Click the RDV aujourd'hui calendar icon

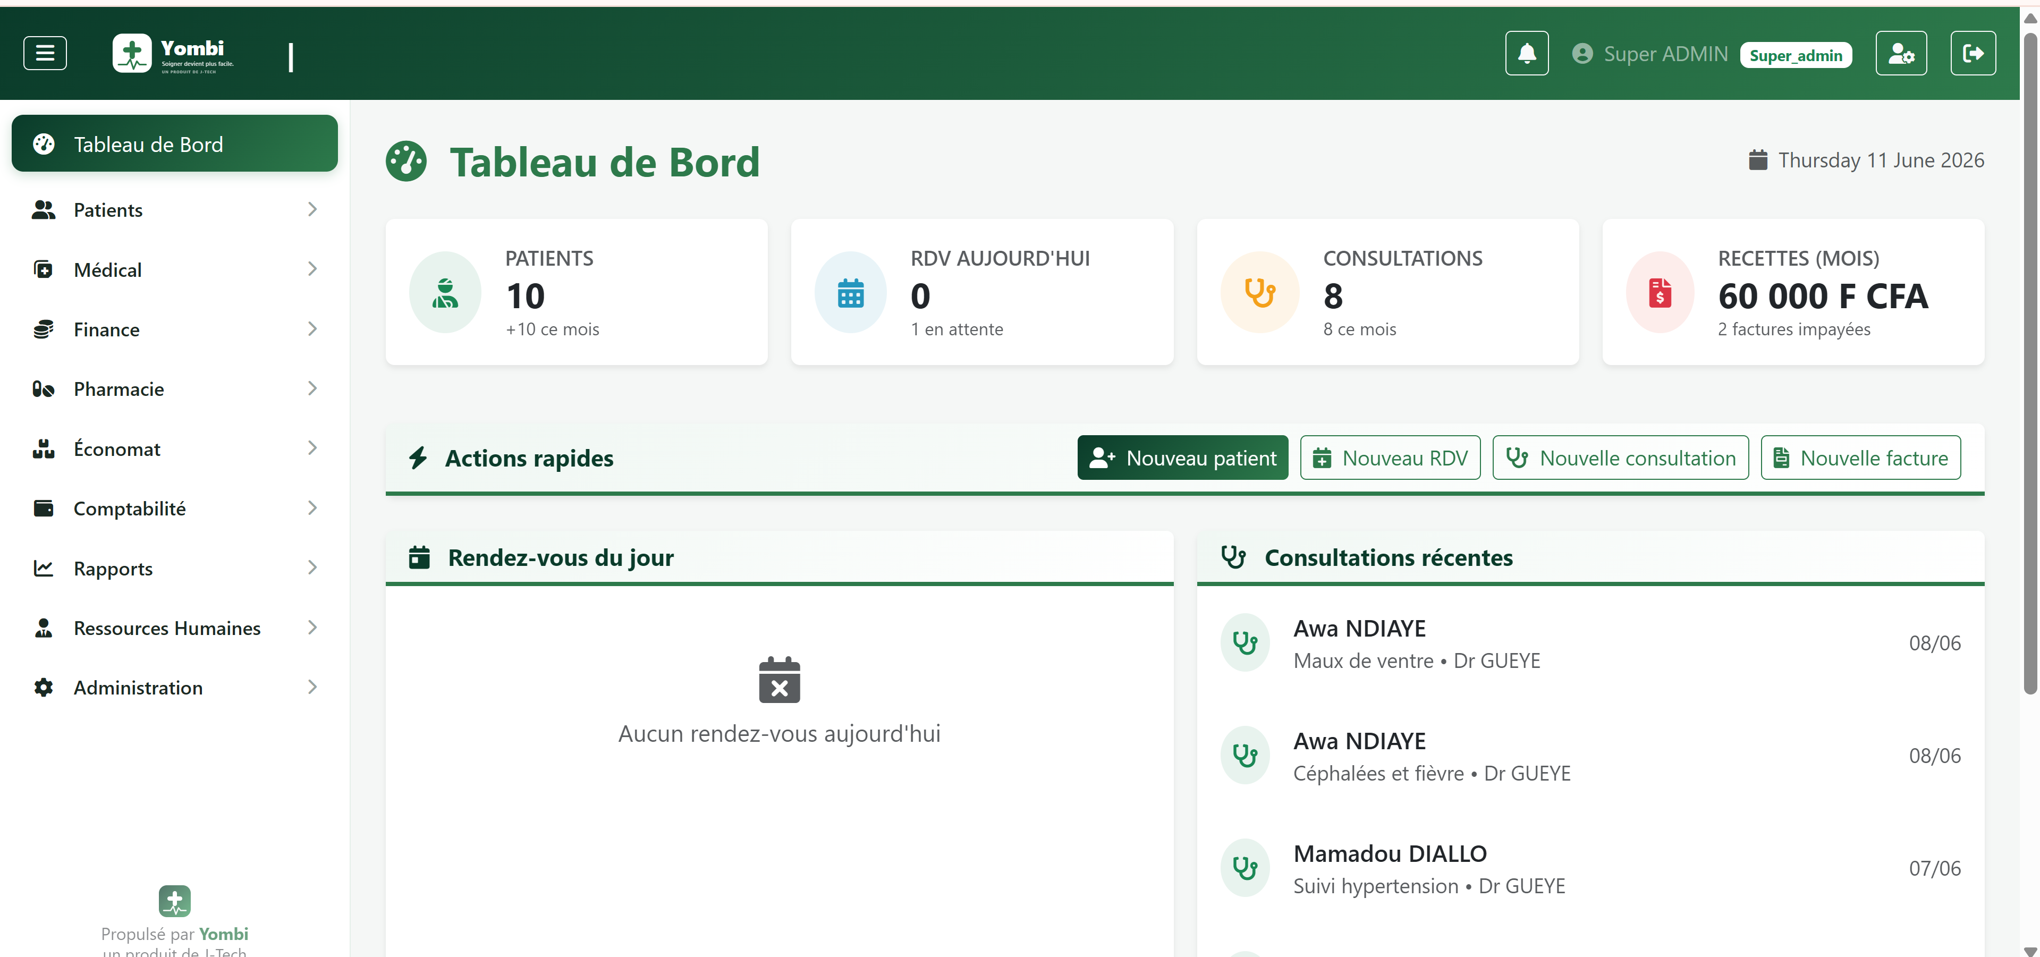tap(851, 292)
